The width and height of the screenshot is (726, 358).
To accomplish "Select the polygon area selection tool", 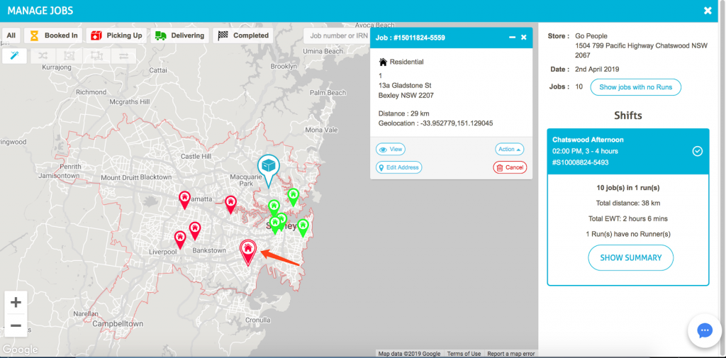I will point(96,56).
